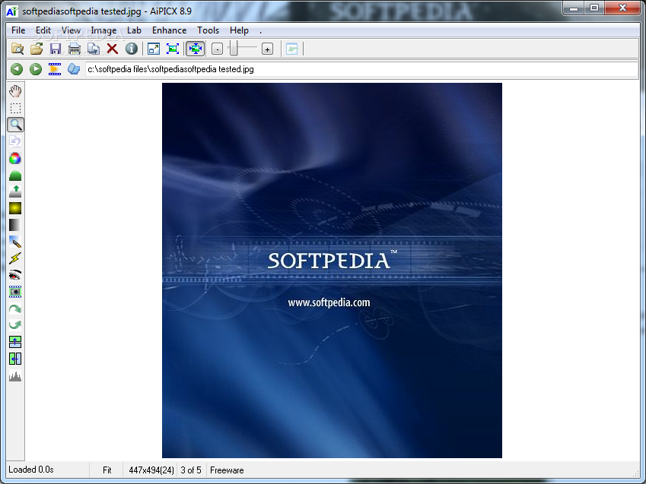
Task: Click 'Loaded 0.0s' in status bar
Action: click(31, 470)
